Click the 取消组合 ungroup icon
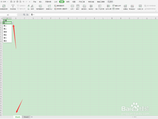This screenshot has width=158, height=119. [132, 6]
